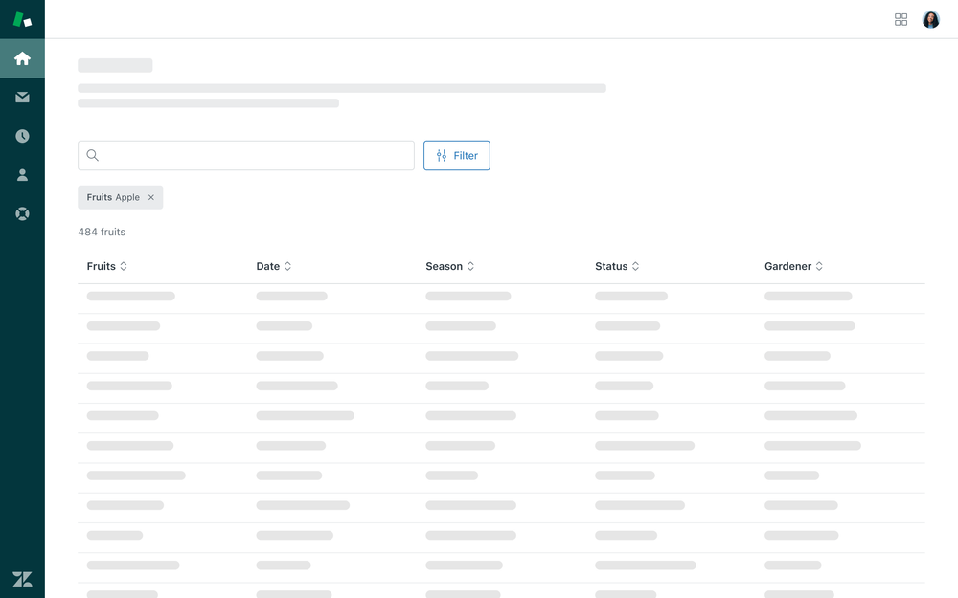Remove the Fruits Apple filter chip
958x598 pixels.
[150, 197]
